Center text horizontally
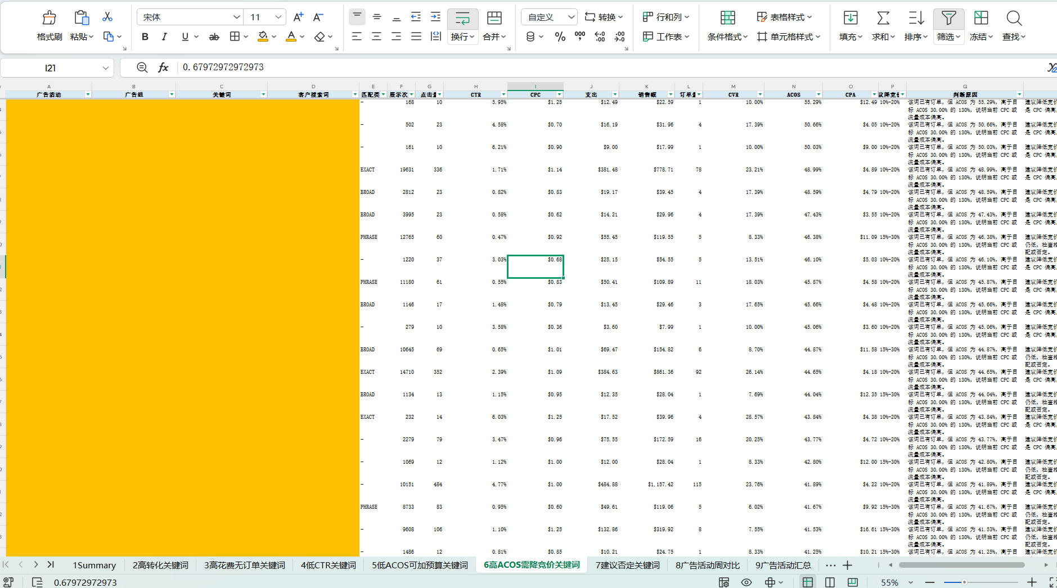 point(377,37)
